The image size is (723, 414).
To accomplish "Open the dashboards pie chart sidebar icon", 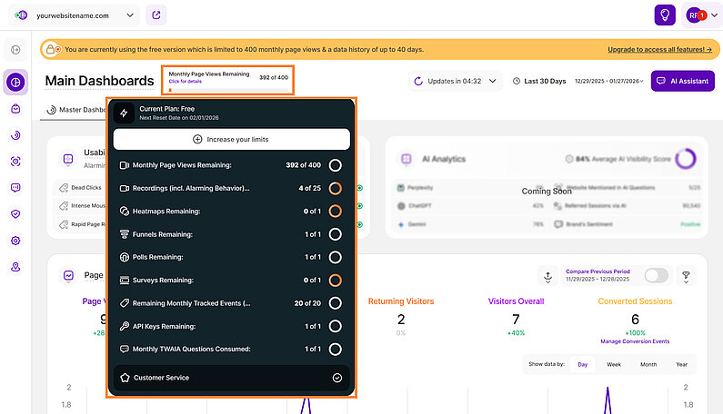I will (x=15, y=81).
